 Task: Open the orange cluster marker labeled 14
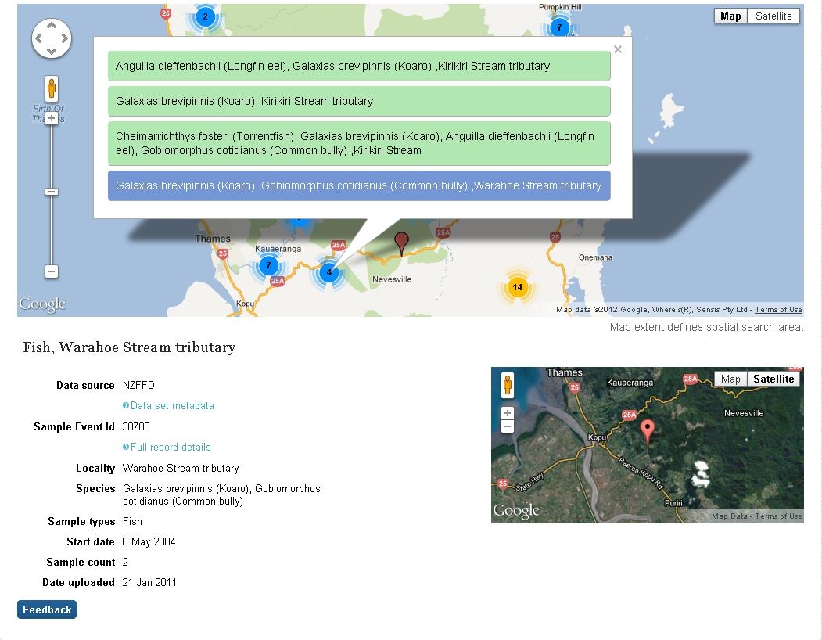(x=517, y=287)
